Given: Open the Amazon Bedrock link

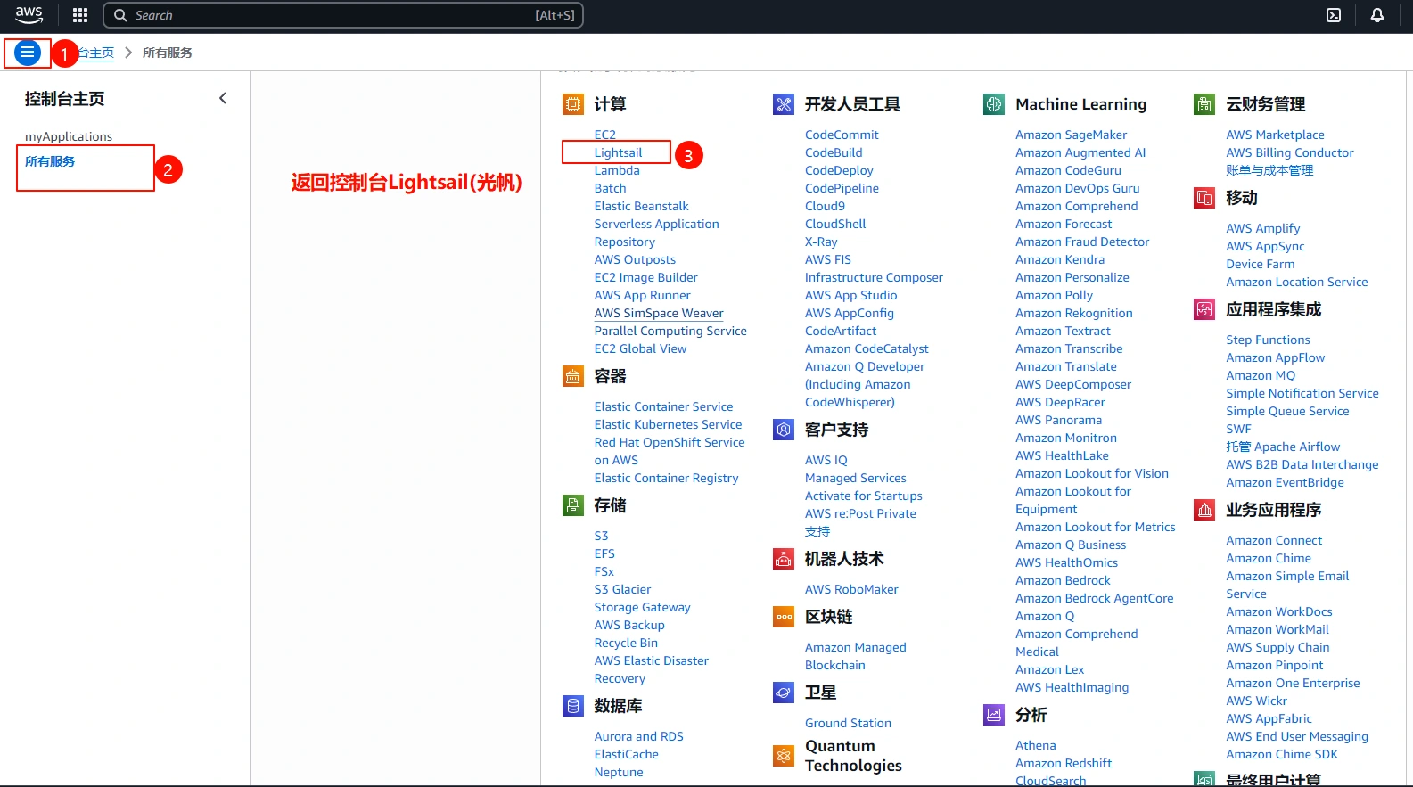Looking at the screenshot, I should pyautogui.click(x=1063, y=580).
